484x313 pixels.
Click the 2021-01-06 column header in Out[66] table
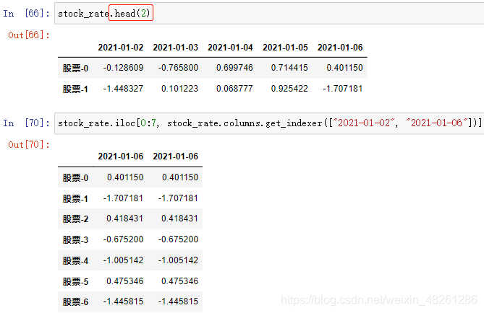tap(340, 48)
